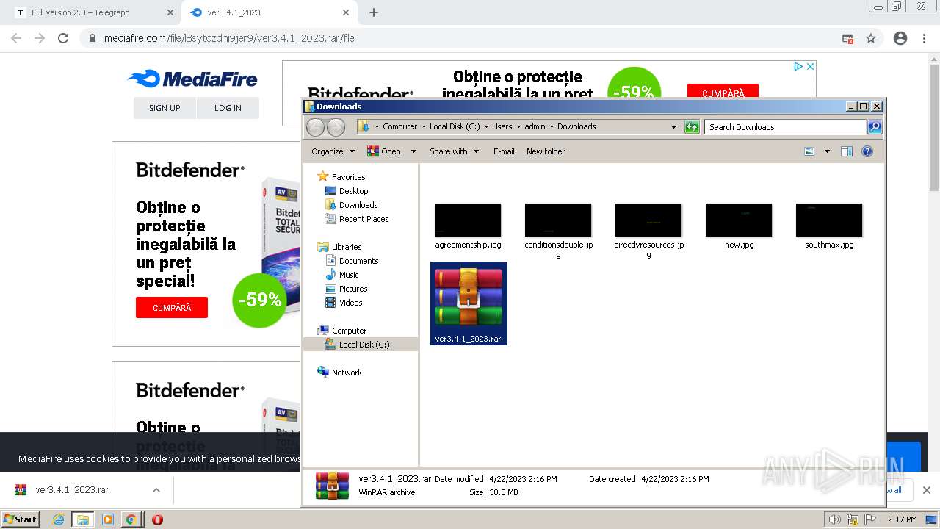Select the hew.jpg thumbnail
The height and width of the screenshot is (529, 940).
739,220
